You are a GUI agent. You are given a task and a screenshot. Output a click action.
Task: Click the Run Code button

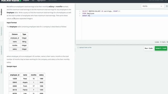[x=149, y=48]
